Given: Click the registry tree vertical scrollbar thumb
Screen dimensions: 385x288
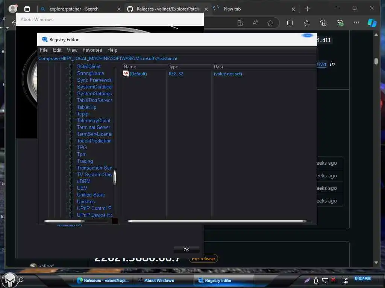Looking at the screenshot, I should coord(114,177).
